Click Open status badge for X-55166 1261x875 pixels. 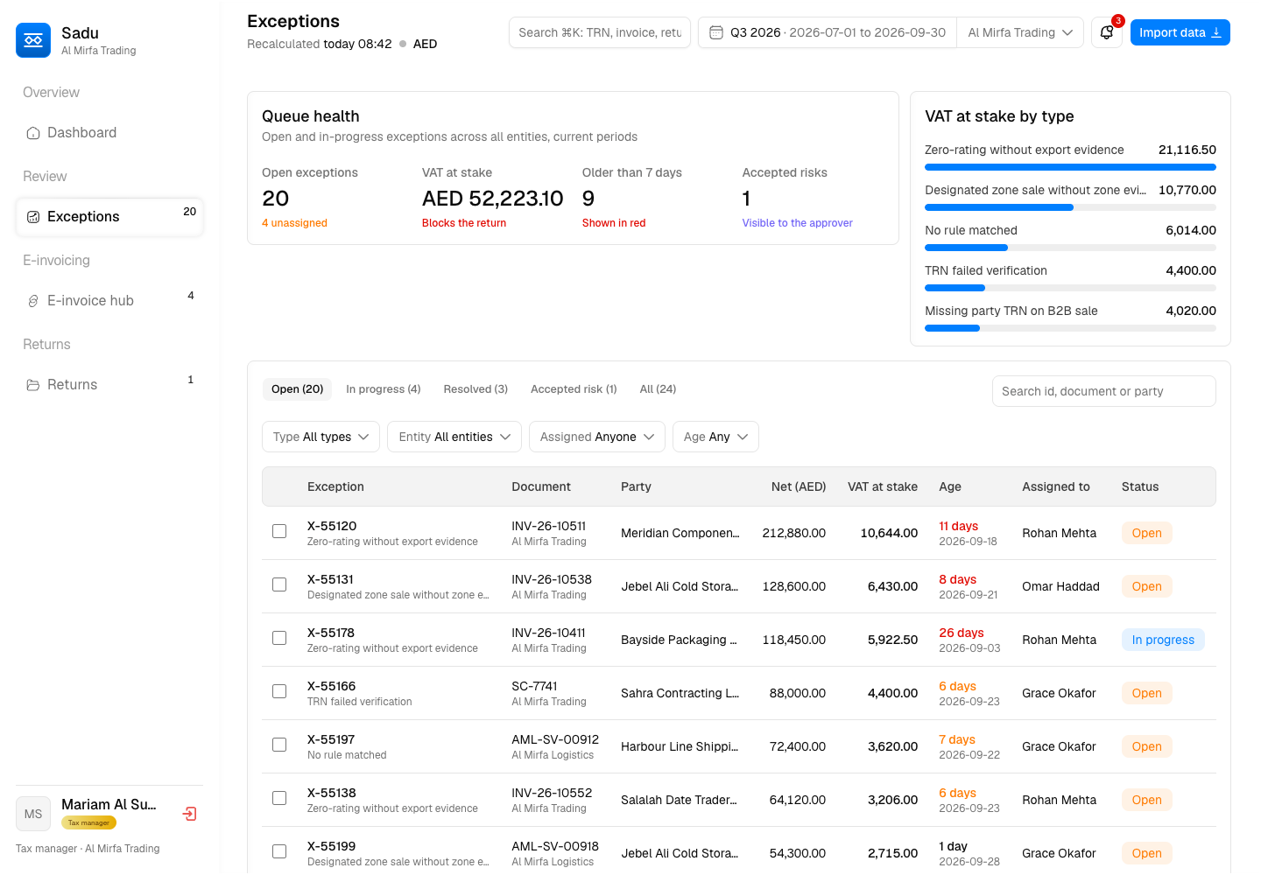pyautogui.click(x=1146, y=693)
